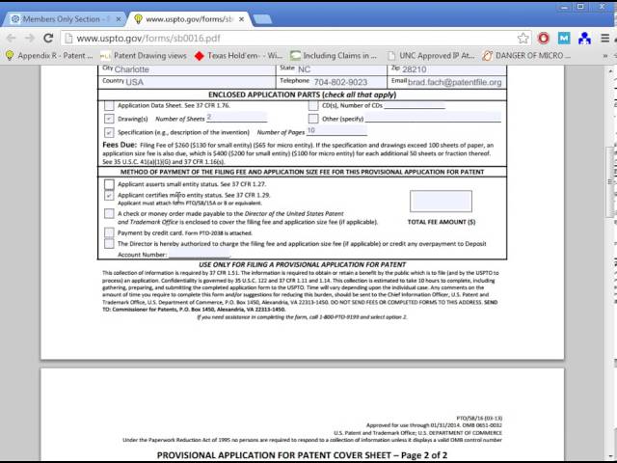Click the scrollbar up arrow
617x463 pixels.
pos(610,70)
